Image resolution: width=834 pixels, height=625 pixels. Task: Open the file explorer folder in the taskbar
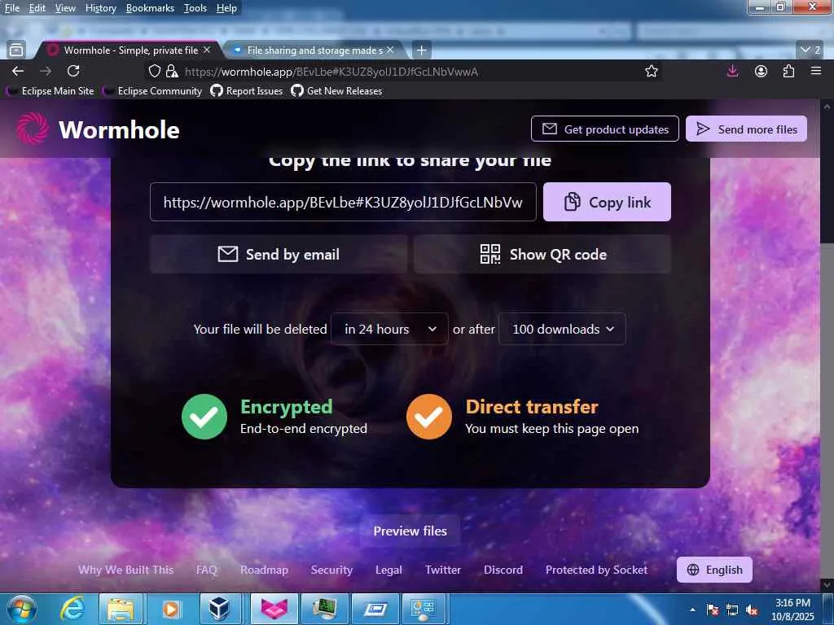tap(121, 609)
